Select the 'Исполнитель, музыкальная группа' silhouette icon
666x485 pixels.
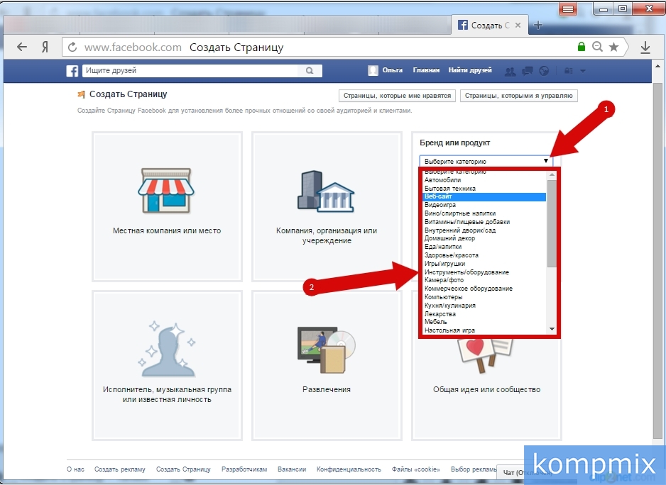[167, 350]
